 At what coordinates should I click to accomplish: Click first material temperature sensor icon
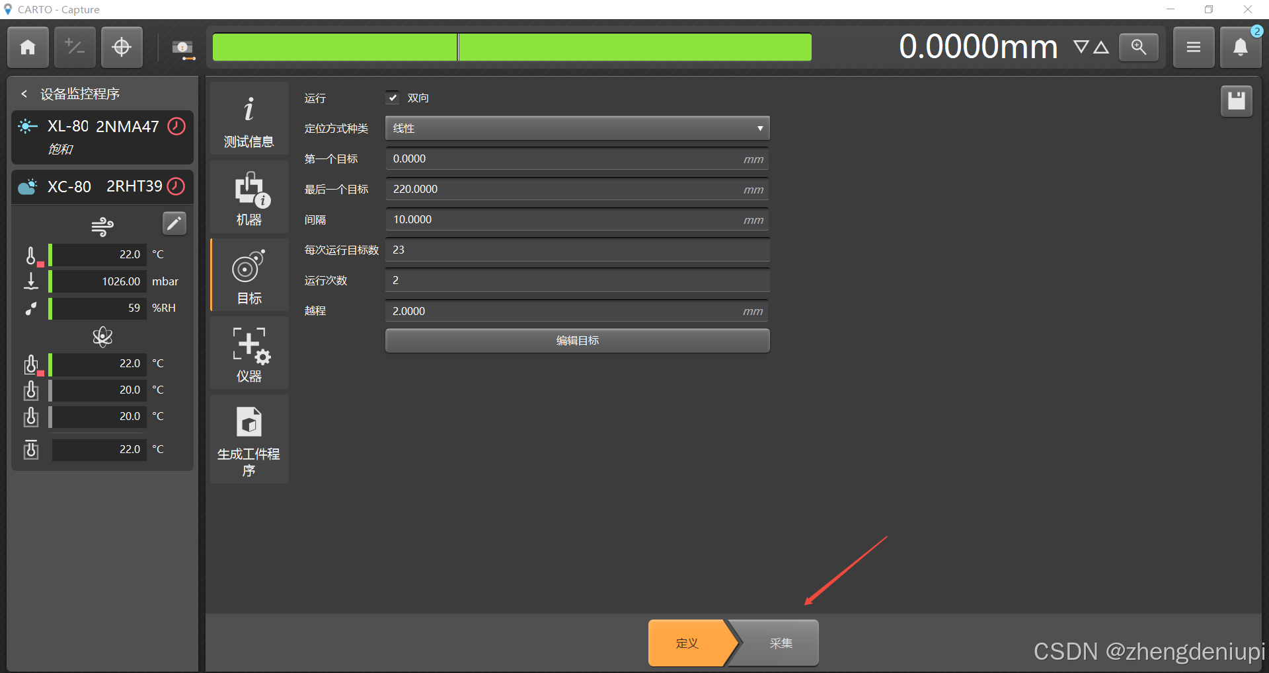point(32,365)
